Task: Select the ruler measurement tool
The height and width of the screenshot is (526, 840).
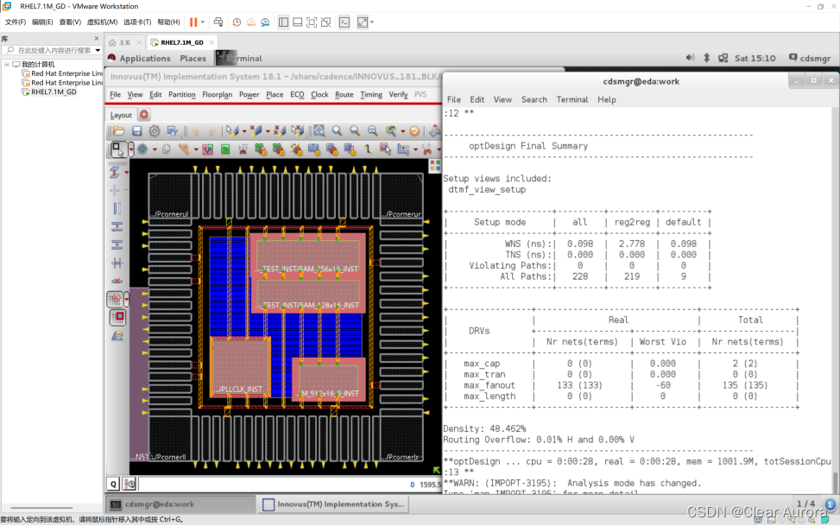Action: pyautogui.click(x=184, y=149)
